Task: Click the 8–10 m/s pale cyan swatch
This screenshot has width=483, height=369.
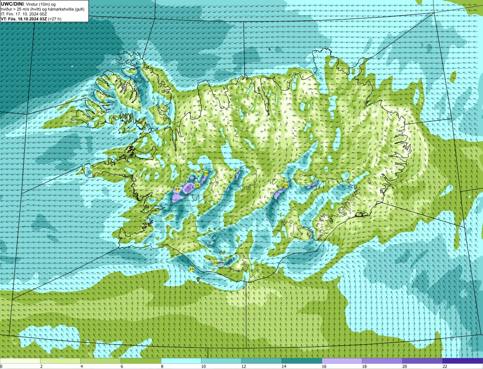Action: [181, 361]
